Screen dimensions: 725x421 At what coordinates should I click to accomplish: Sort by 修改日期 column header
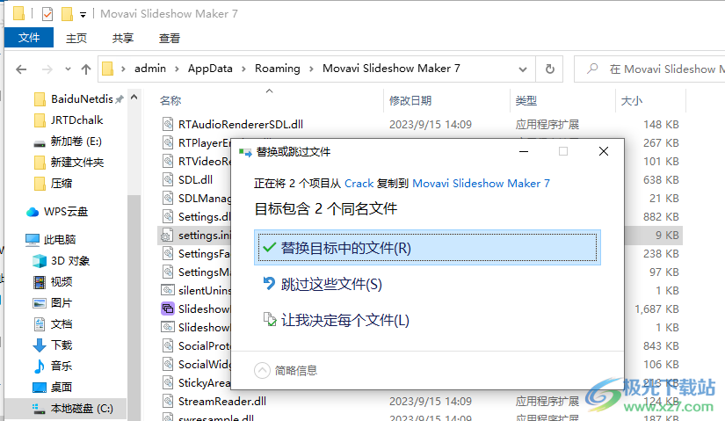[x=410, y=100]
